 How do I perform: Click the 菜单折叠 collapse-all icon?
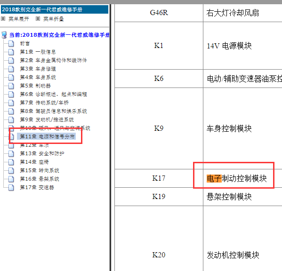tap(38, 18)
